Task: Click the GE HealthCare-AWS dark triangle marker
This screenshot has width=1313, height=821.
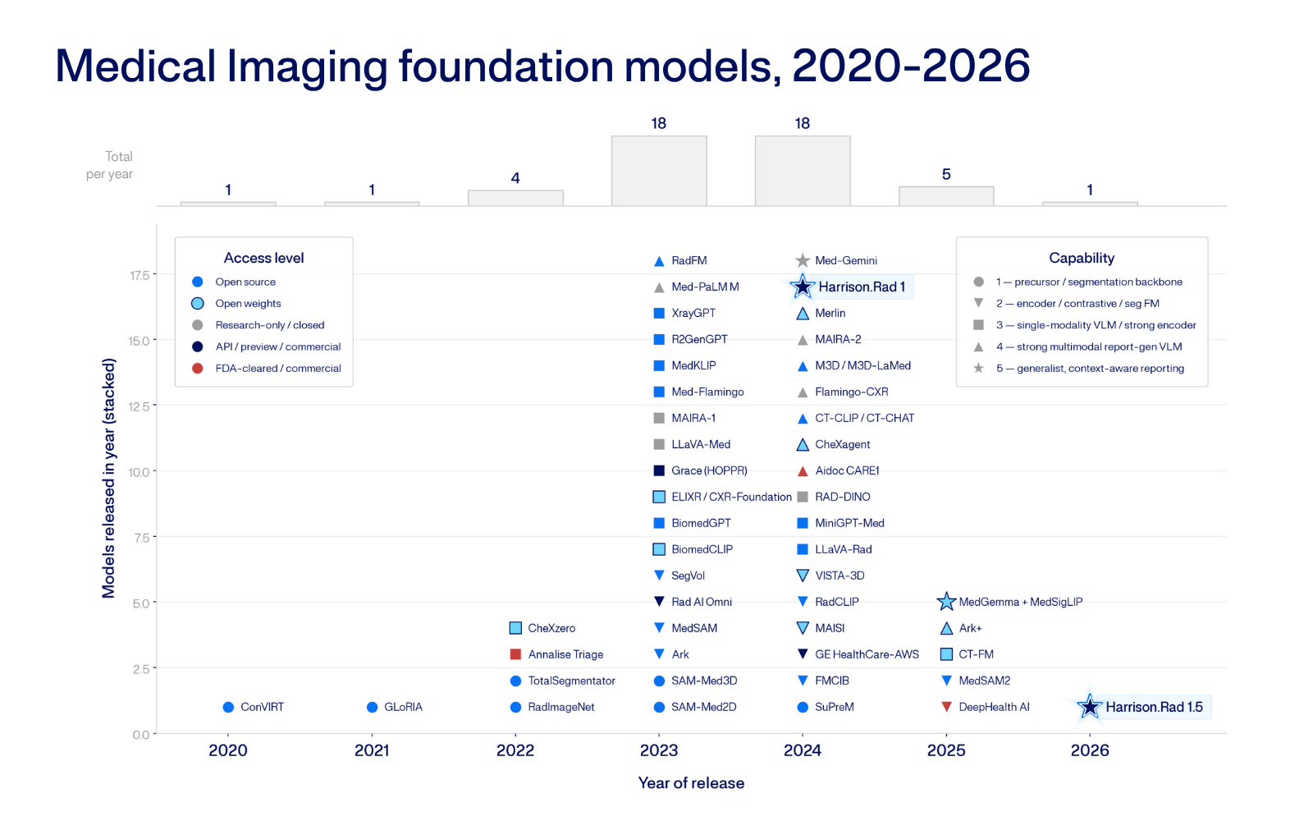Action: click(803, 654)
